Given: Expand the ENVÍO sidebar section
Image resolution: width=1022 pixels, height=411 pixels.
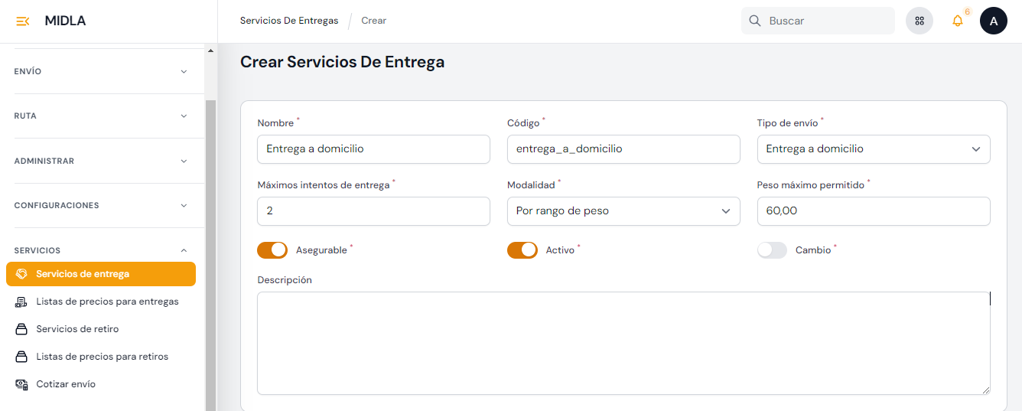Looking at the screenshot, I should [101, 71].
